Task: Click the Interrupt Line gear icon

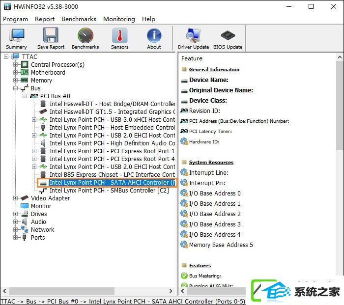Action: (184, 172)
